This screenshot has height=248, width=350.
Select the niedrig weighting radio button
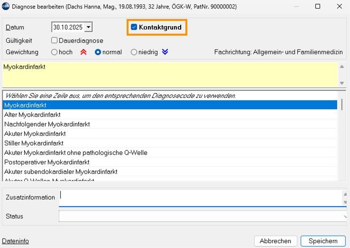click(134, 52)
